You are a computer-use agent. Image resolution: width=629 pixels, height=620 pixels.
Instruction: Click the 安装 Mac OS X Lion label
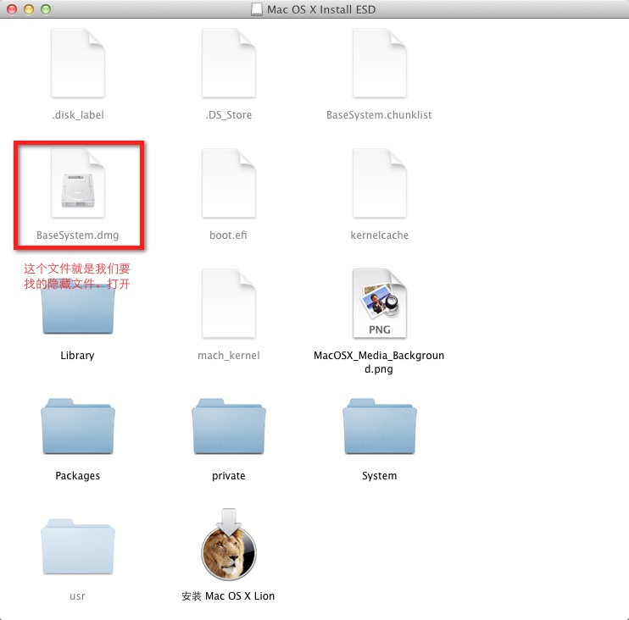pyautogui.click(x=228, y=596)
